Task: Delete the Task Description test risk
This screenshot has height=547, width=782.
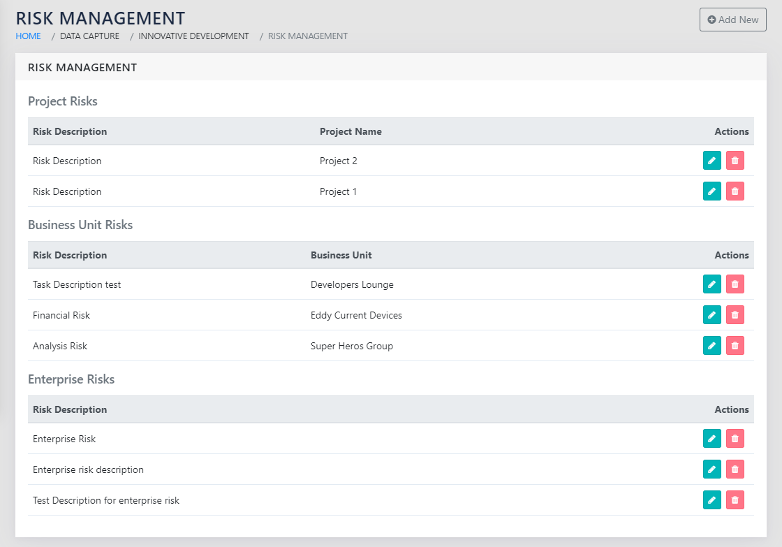Action: point(735,284)
